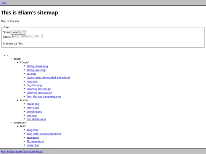Open the Root link in the top bar
This screenshot has width=206, height=154.
tap(3, 3)
